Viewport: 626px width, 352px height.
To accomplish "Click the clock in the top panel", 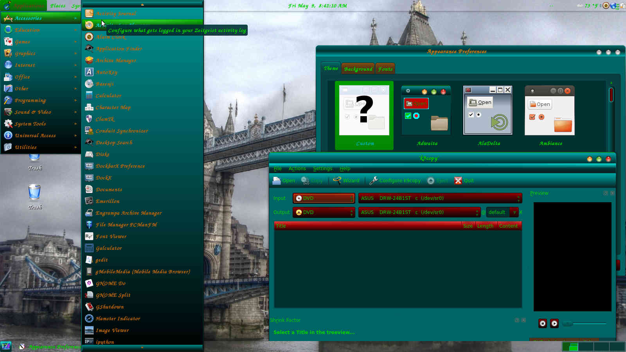I will [317, 5].
